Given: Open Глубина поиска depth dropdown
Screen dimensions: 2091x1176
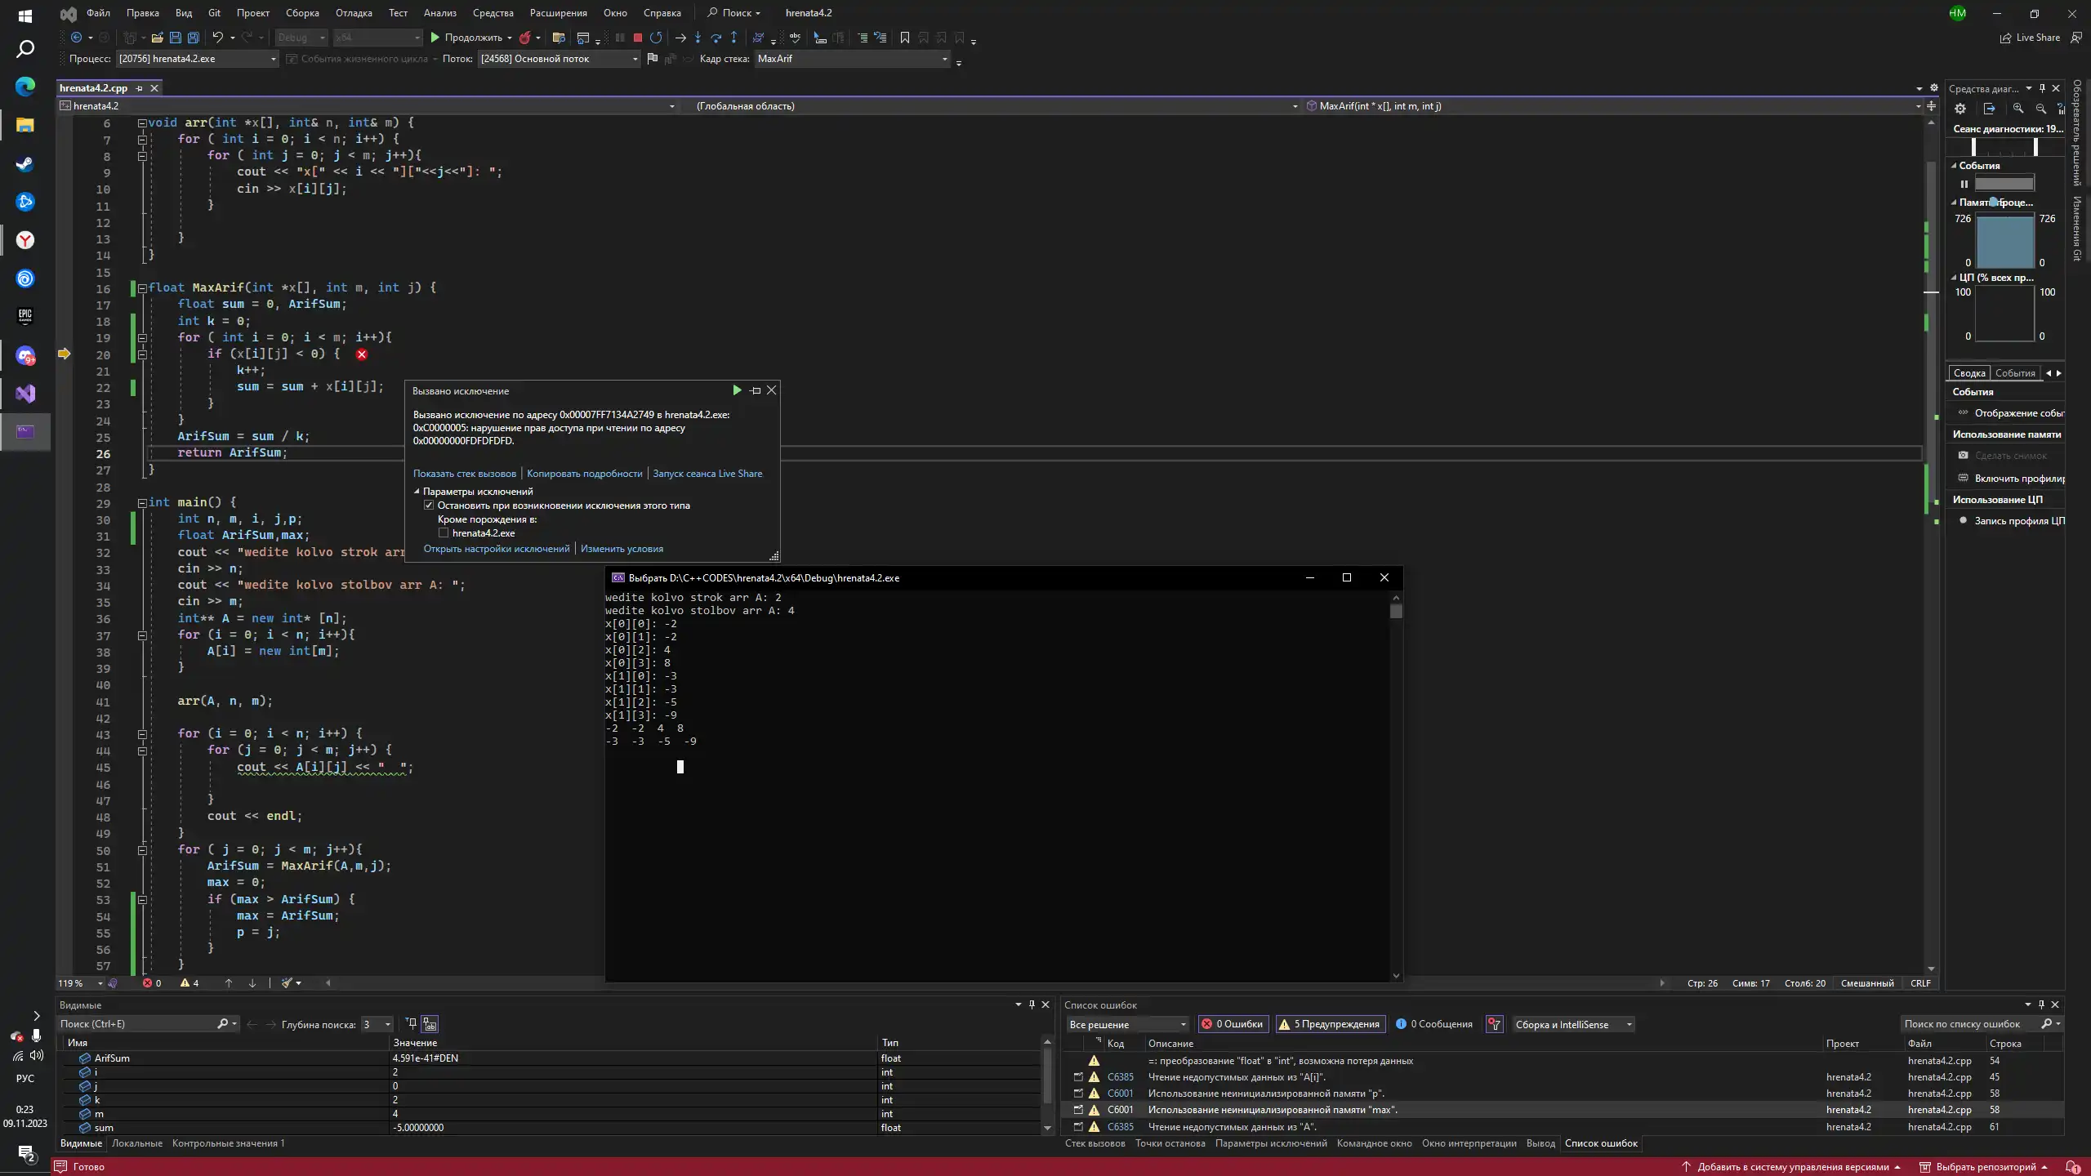Looking at the screenshot, I should click(377, 1024).
